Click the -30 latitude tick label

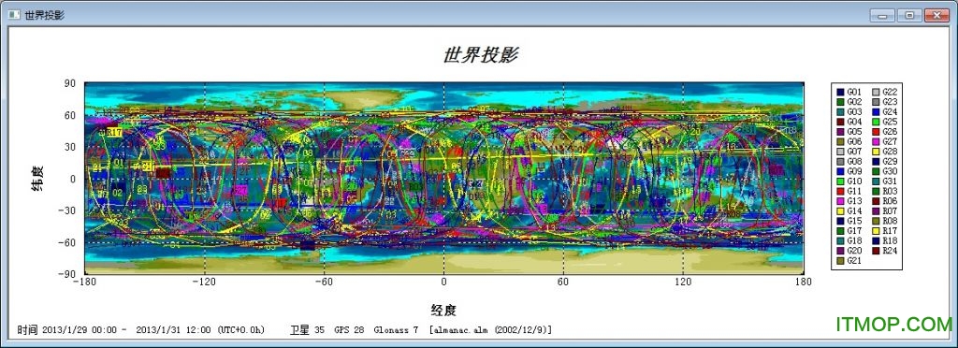click(x=67, y=210)
